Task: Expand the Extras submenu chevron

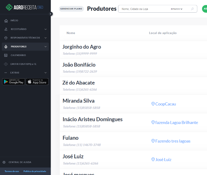Action: click(x=45, y=73)
